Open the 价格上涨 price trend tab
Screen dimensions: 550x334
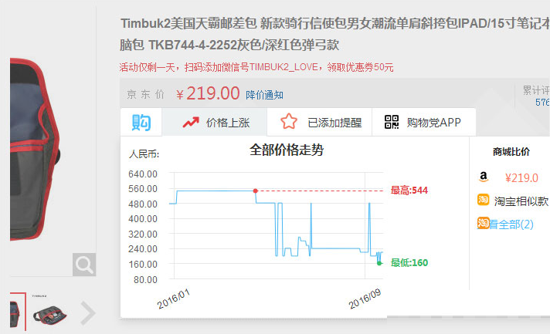pos(214,122)
